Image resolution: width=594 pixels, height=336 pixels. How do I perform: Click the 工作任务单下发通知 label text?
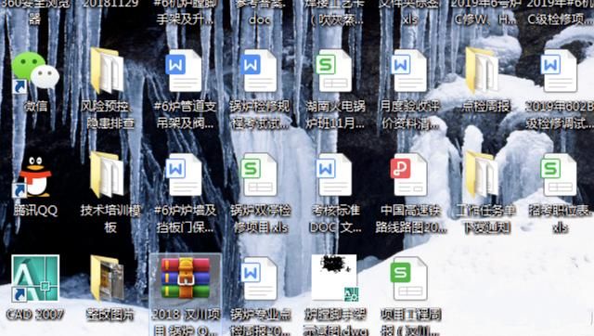click(486, 218)
